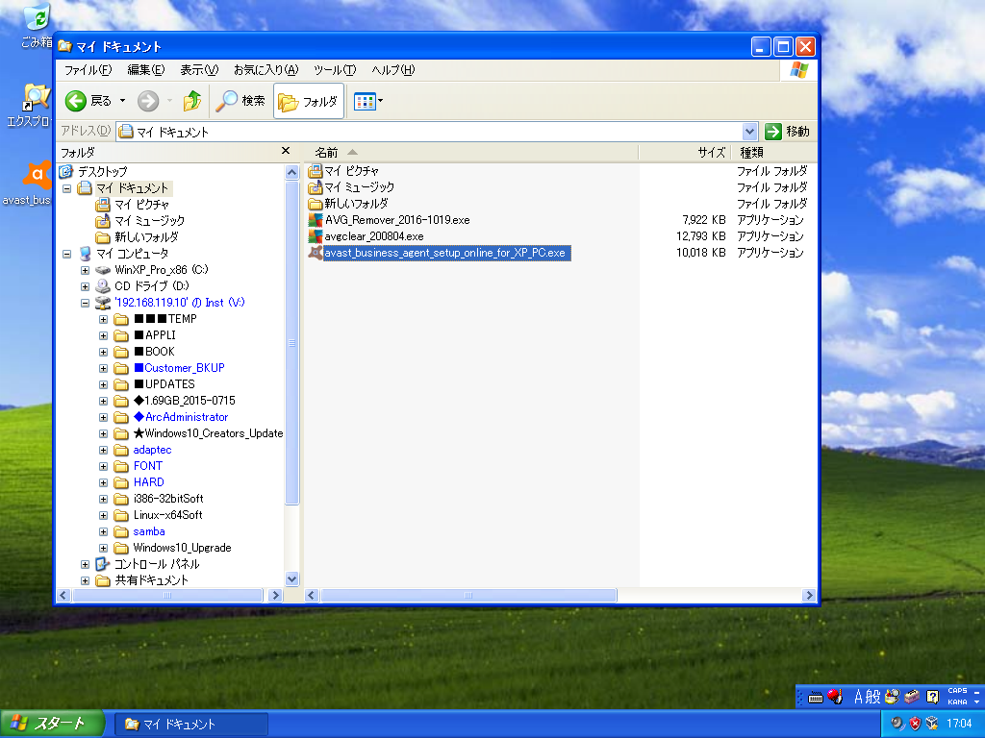
Task: Select AVG_Remover_2016-1019.exe file icon
Action: (x=316, y=220)
